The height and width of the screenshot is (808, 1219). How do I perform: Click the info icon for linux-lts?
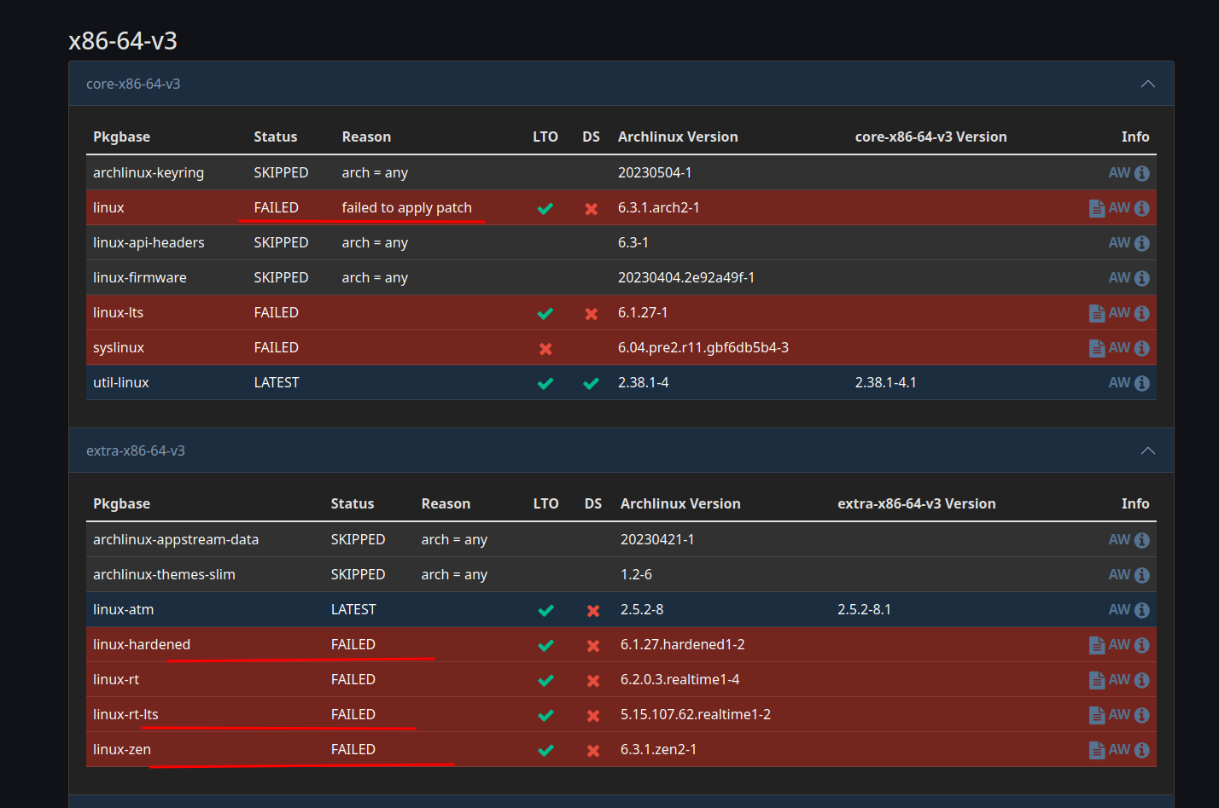(x=1142, y=313)
